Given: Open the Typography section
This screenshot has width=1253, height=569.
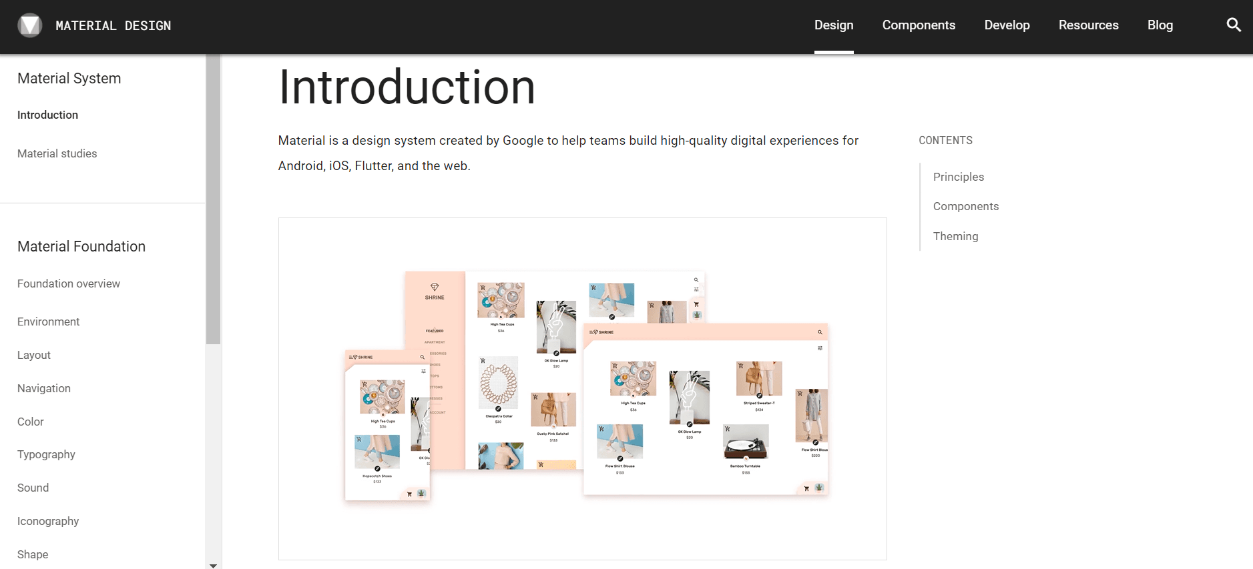Looking at the screenshot, I should 46,454.
